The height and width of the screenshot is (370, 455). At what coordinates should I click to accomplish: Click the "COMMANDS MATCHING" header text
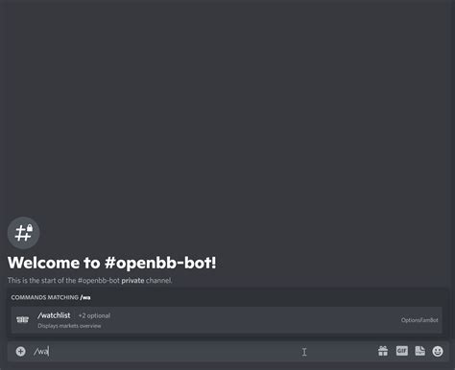pyautogui.click(x=44, y=297)
